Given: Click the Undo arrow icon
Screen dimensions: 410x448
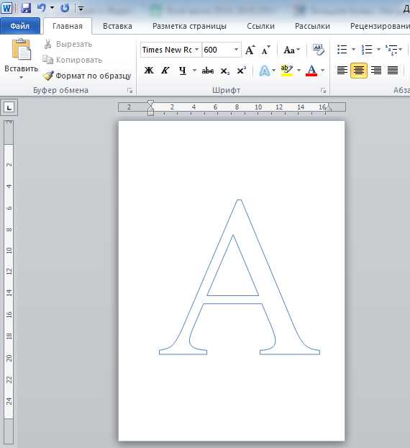Looking at the screenshot, I should pos(42,8).
